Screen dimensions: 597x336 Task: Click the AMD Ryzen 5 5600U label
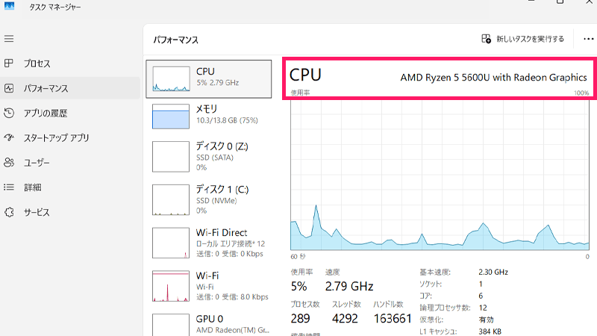click(493, 77)
